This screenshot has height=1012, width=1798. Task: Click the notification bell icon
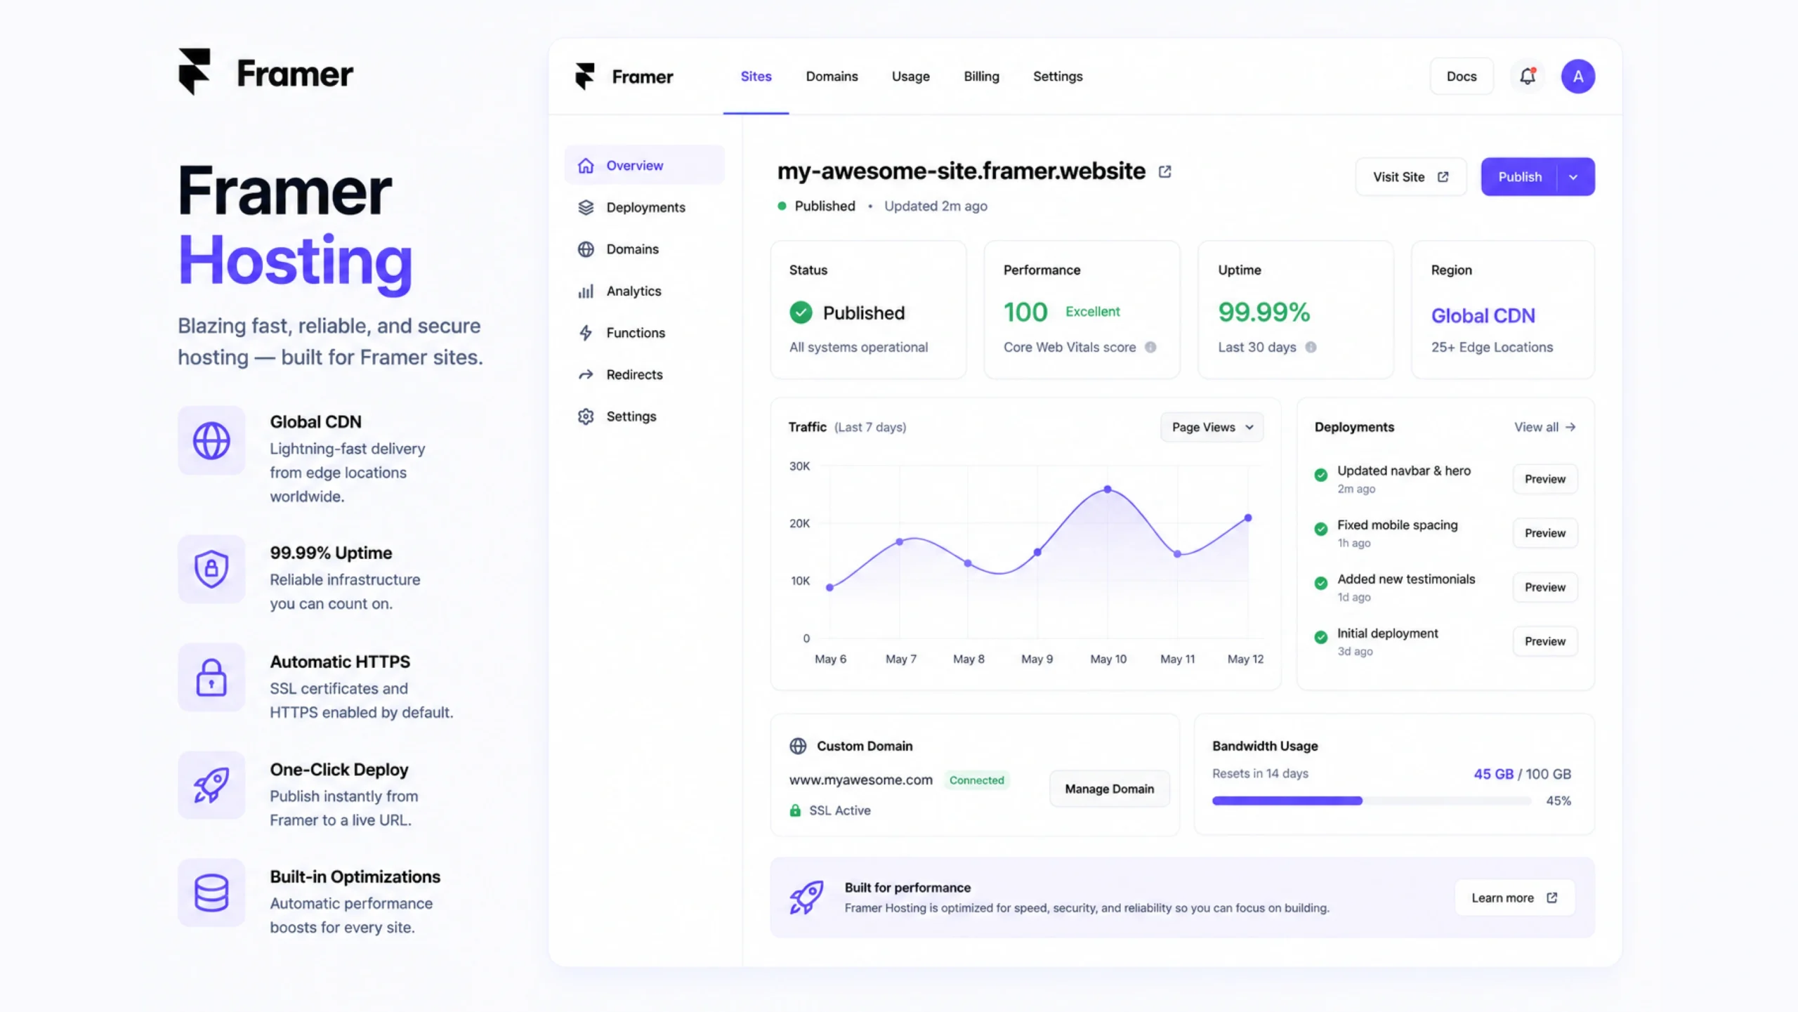(1528, 76)
